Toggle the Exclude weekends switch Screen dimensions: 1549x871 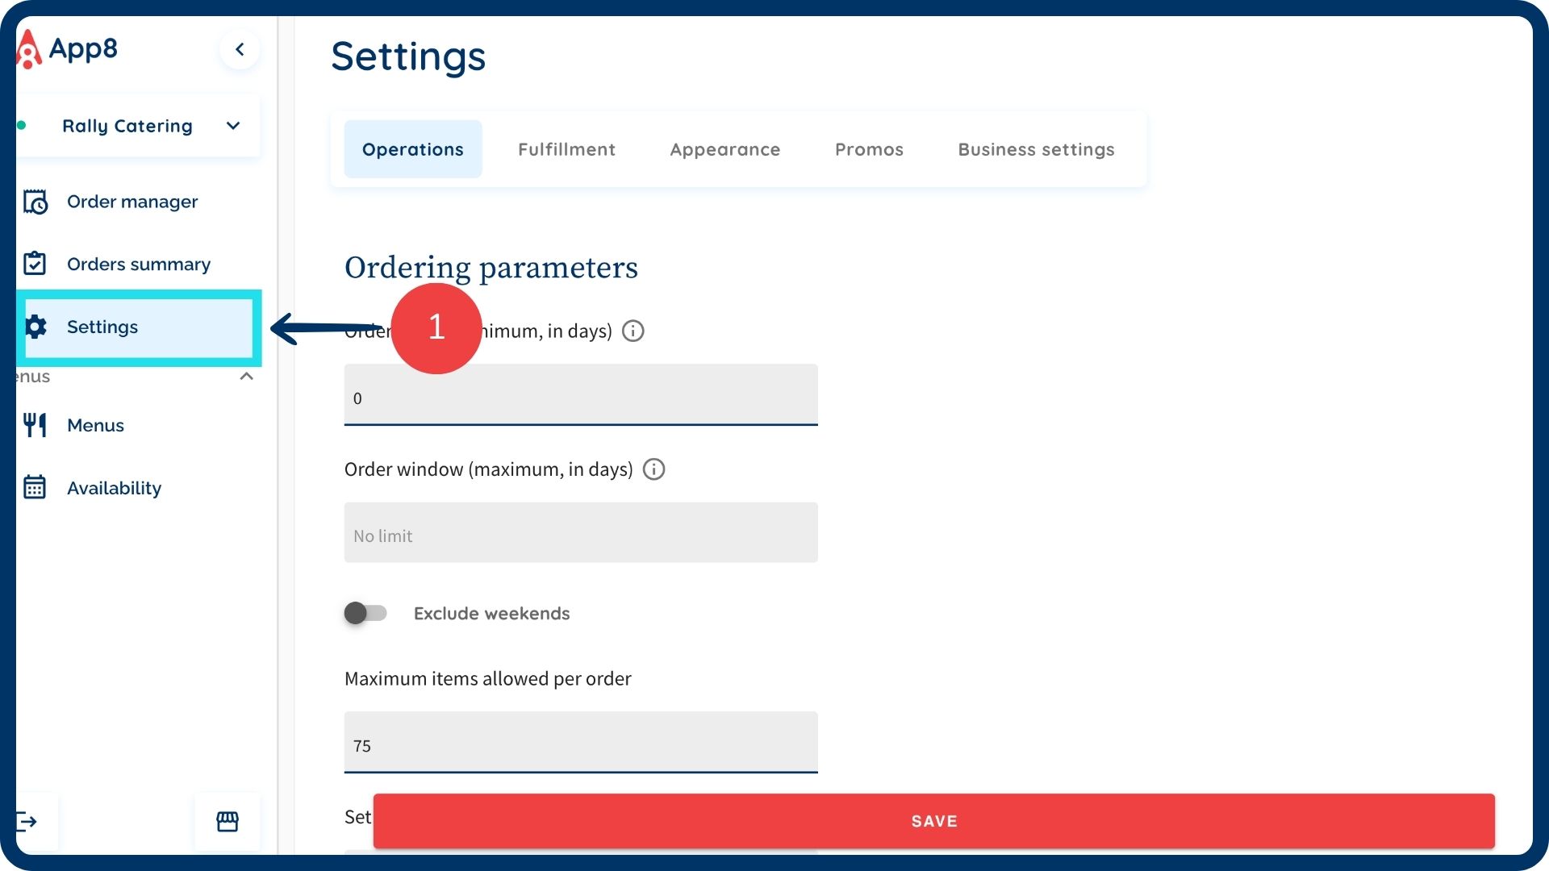pyautogui.click(x=365, y=613)
